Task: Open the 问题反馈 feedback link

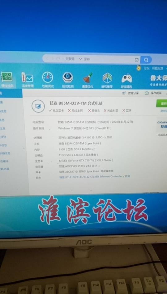Action: [x=157, y=69]
